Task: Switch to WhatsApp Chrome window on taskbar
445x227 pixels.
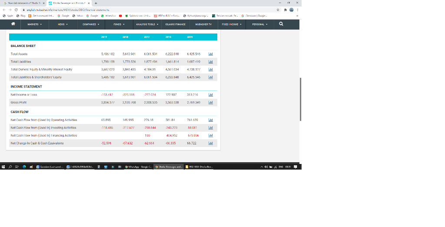Action: (x=139, y=167)
